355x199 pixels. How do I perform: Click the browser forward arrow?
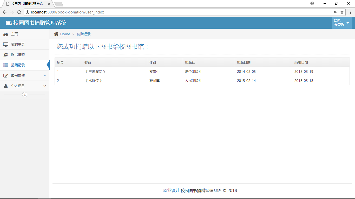[12, 12]
